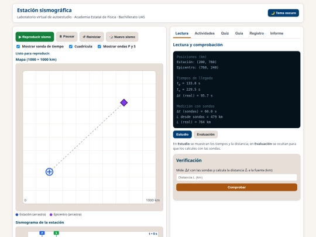The width and height of the screenshot is (316, 237).
Task: Open the Quiz tab
Action: [x=225, y=33]
